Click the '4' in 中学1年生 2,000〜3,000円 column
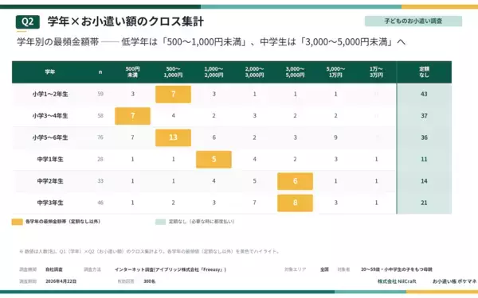The height and width of the screenshot is (298, 478). coord(255,160)
